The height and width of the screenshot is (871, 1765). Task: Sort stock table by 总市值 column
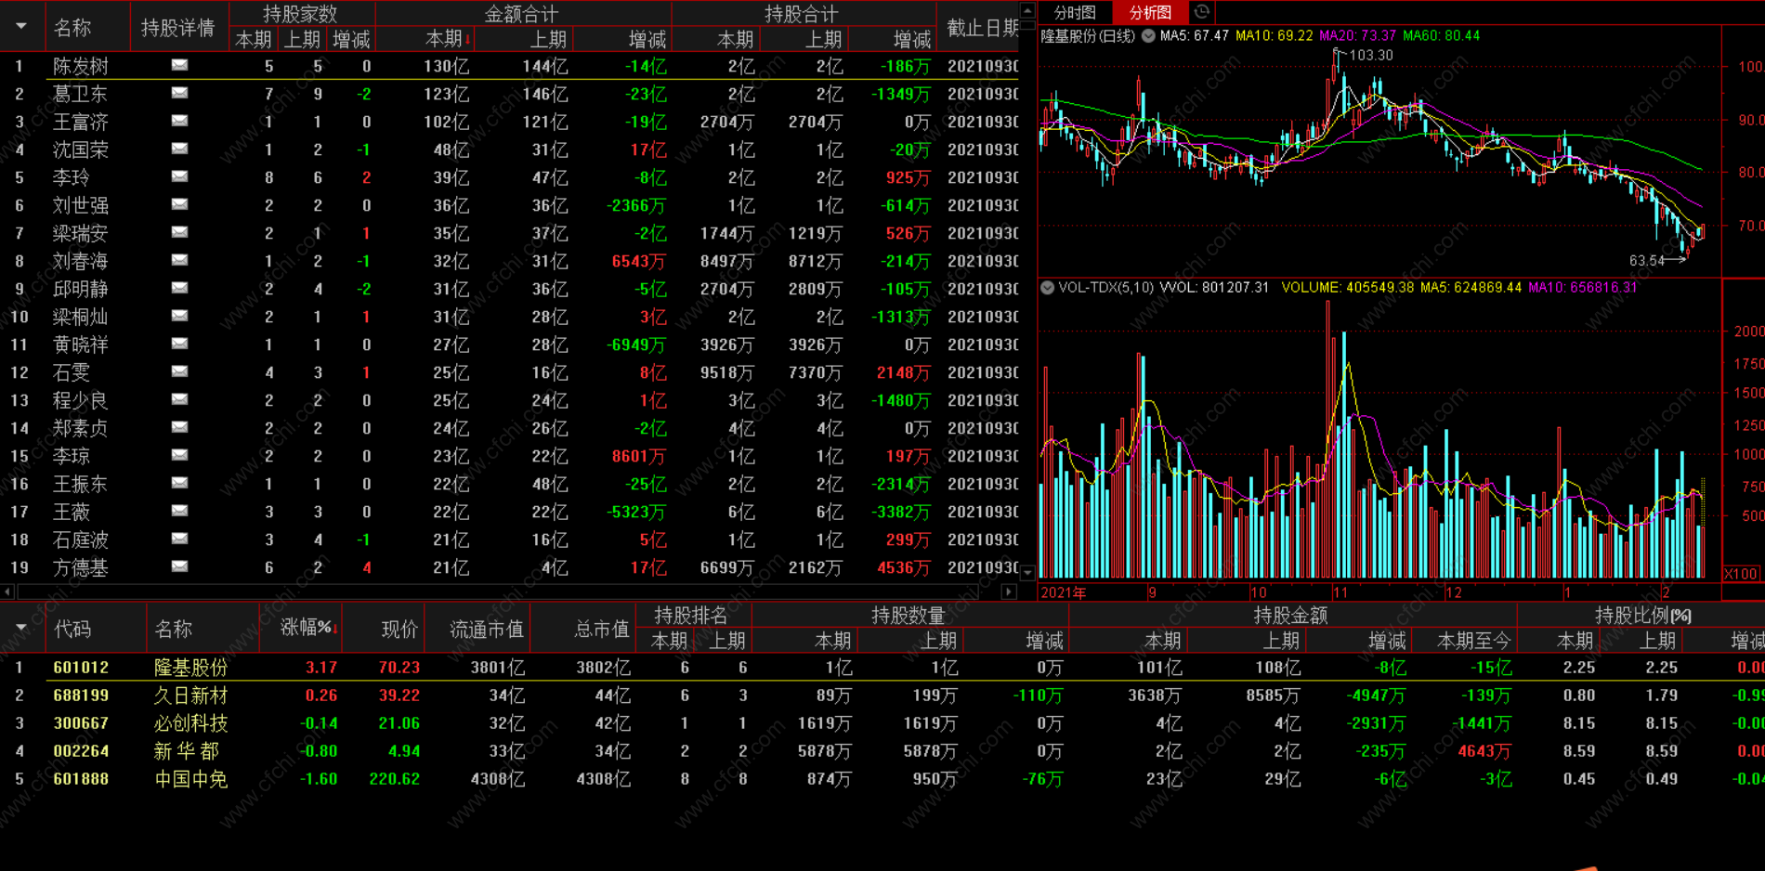pos(601,629)
